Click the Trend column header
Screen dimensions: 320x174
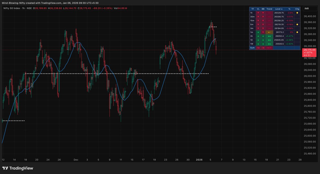pos(269,9)
